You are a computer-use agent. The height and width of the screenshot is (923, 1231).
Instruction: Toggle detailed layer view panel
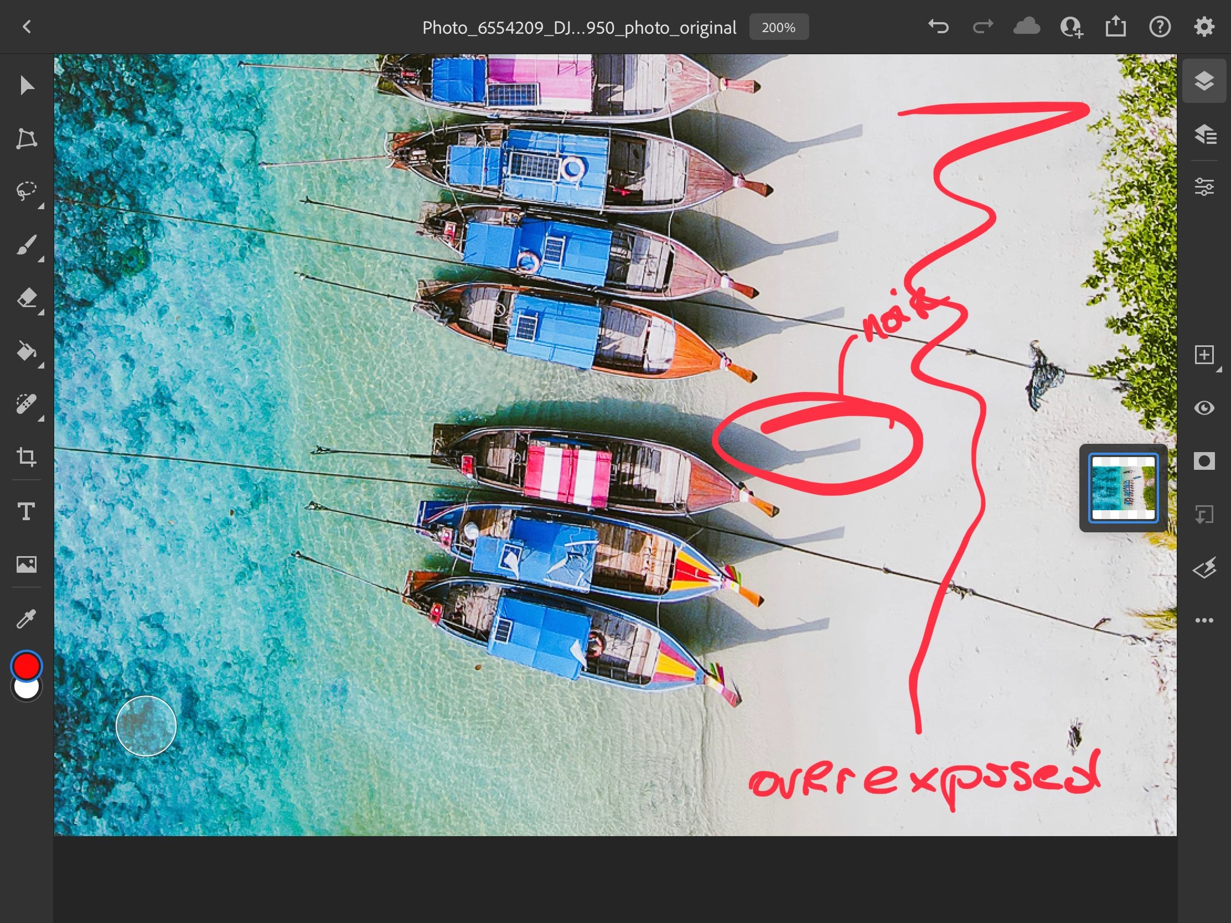(x=1204, y=134)
